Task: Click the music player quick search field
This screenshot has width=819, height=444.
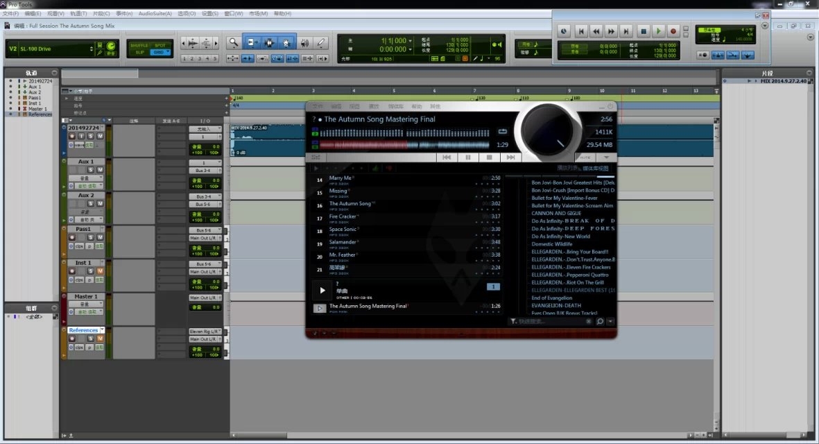Action: [x=551, y=321]
